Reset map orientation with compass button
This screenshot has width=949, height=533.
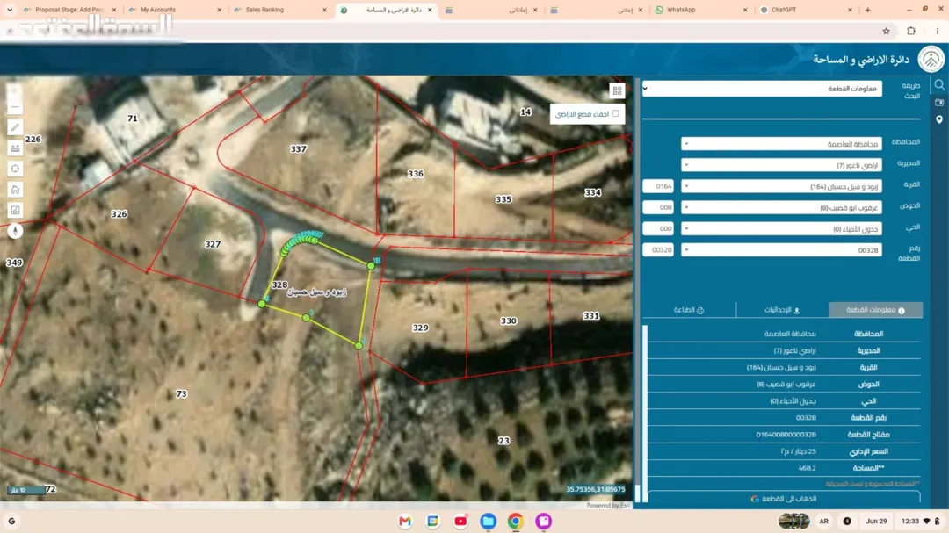tap(15, 231)
